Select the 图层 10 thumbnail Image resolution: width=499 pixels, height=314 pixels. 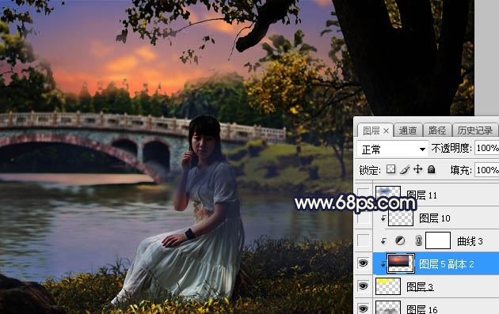(x=401, y=218)
